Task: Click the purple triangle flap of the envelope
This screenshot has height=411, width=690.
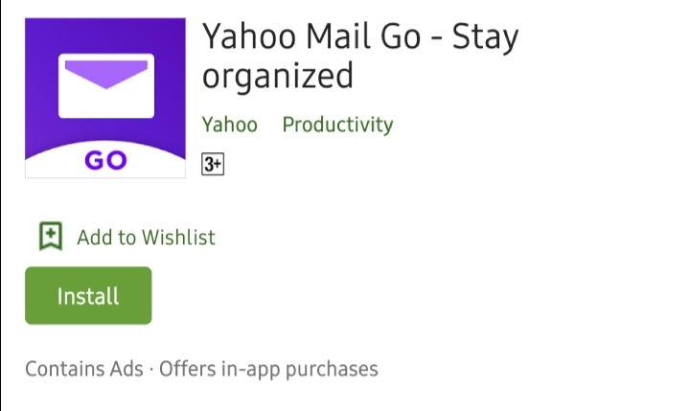Action: [105, 71]
